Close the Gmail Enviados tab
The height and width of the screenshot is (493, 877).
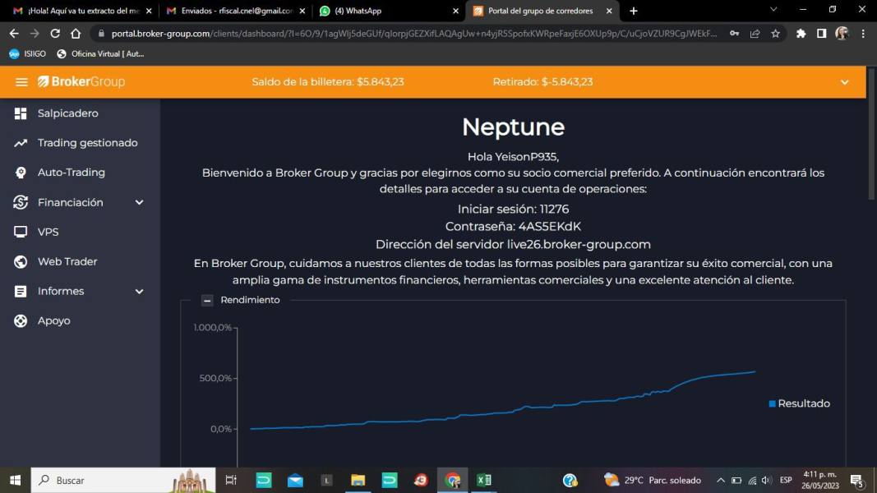pos(302,11)
